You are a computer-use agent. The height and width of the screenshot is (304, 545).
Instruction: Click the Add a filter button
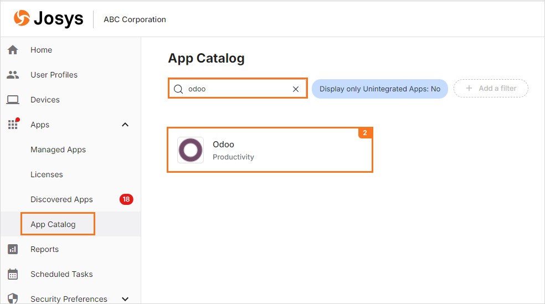coord(491,88)
